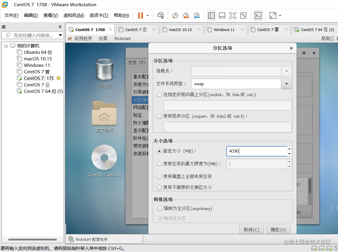338x252 pixels.
Task: Click the 确定(O) confirm button
Action: (278, 230)
